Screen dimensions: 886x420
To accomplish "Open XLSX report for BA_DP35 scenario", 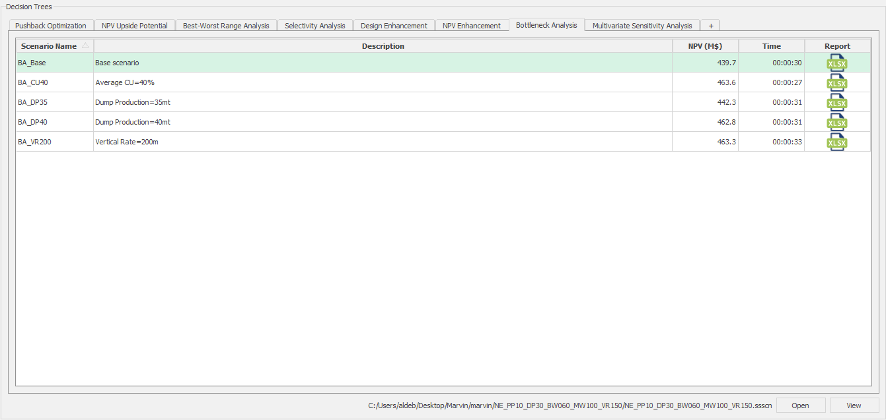I will pyautogui.click(x=837, y=102).
